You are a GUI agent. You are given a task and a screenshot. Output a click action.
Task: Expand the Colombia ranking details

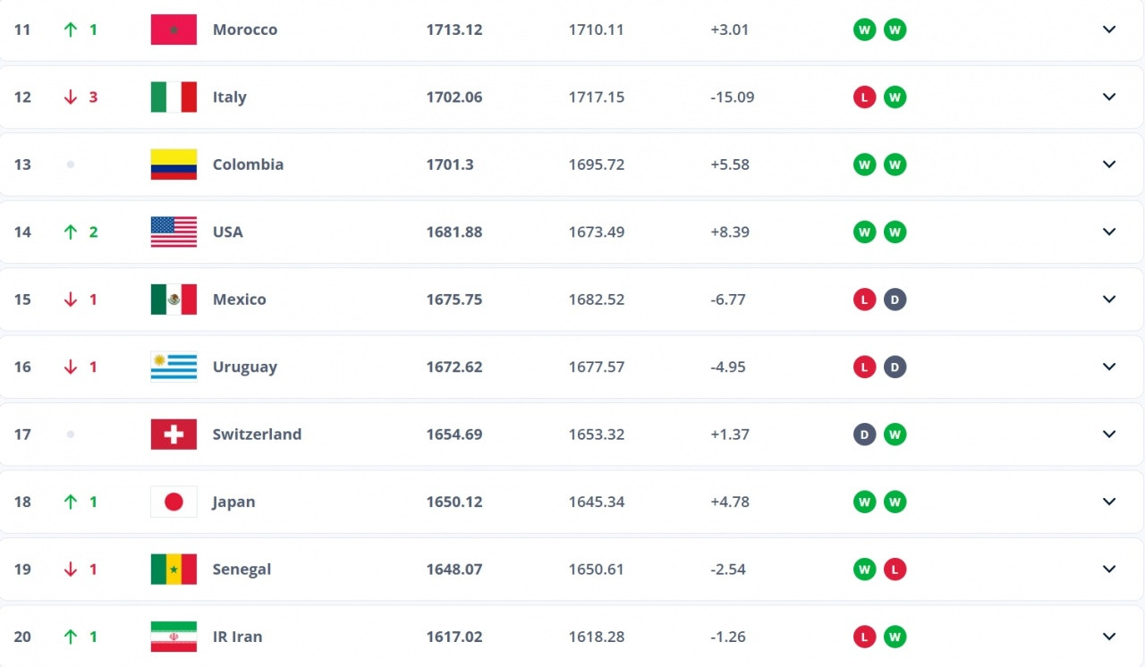(x=1109, y=165)
